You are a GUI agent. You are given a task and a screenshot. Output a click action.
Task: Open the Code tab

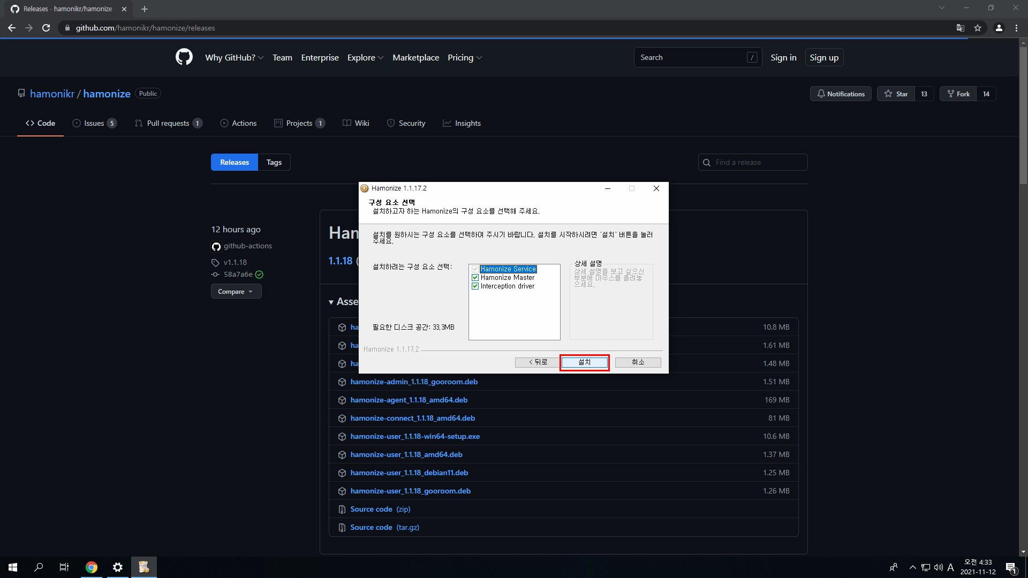[40, 123]
